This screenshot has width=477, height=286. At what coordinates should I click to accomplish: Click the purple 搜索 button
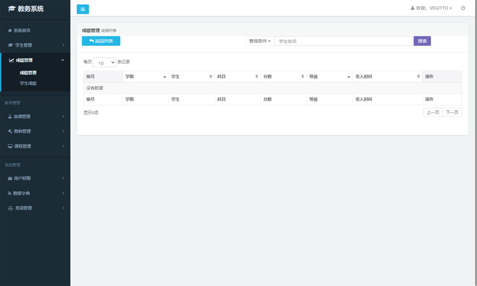(422, 41)
